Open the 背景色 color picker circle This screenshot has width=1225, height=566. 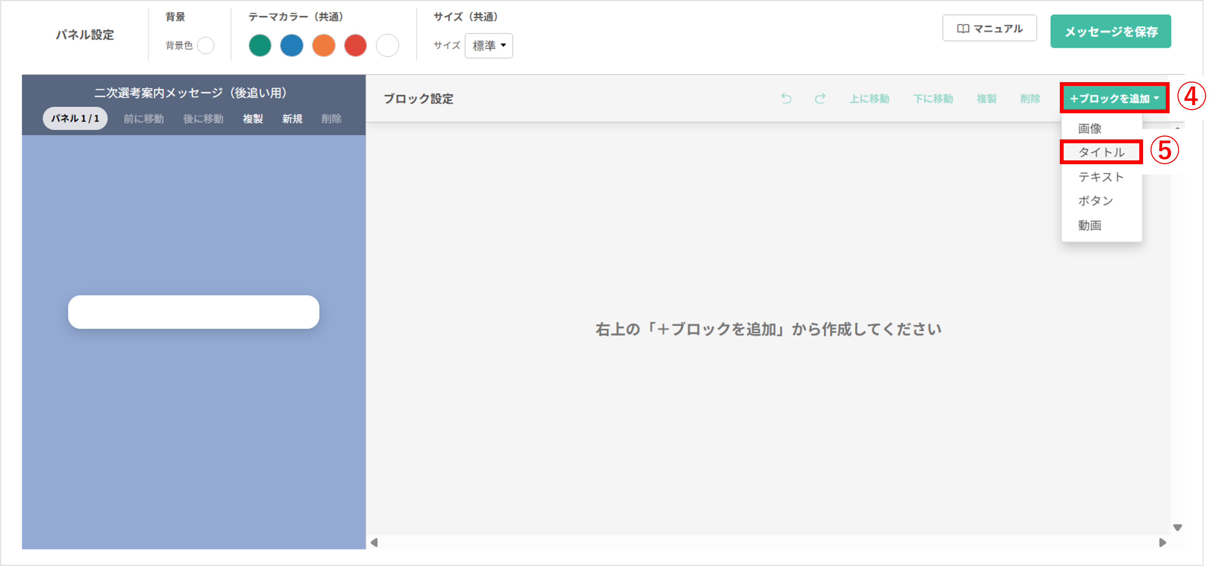coord(206,46)
